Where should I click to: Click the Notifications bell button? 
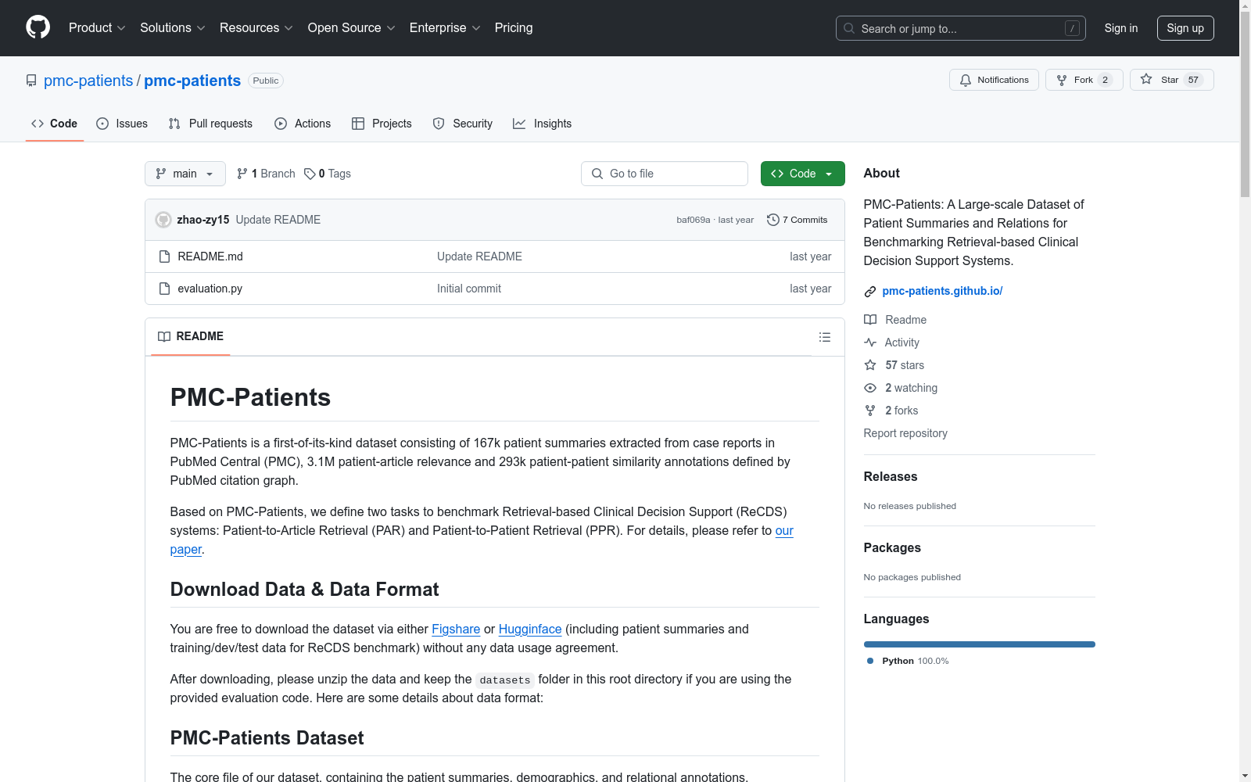tap(994, 80)
